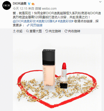Select the 查看大图 view large image text
This screenshot has height=111, width=104.
coord(35,31)
